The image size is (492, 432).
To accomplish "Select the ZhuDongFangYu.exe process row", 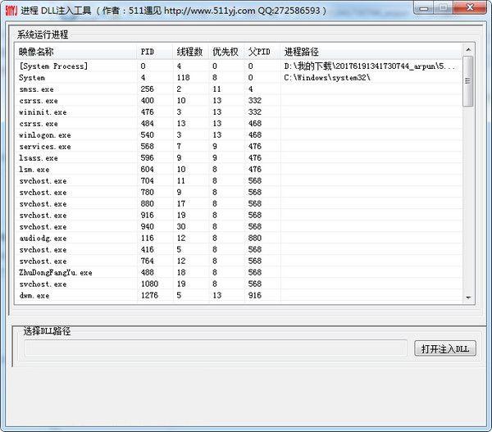I will 56,272.
